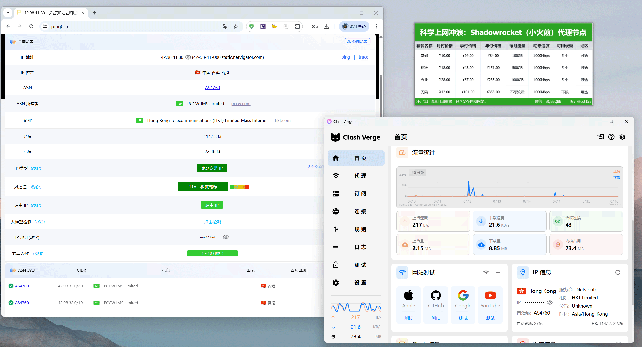Click the Google test site icon
The height and width of the screenshot is (347, 642).
[x=463, y=295]
